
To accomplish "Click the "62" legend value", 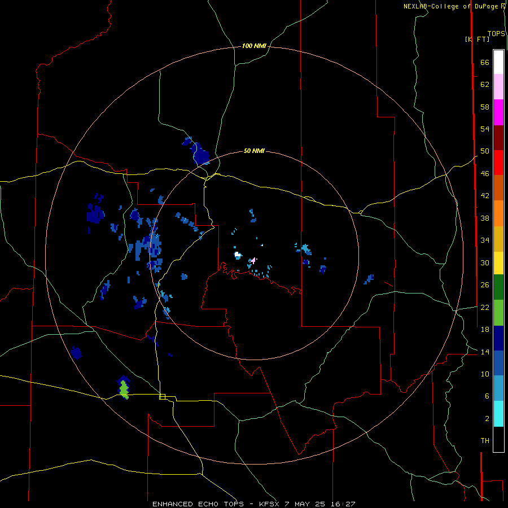I will coord(485,85).
